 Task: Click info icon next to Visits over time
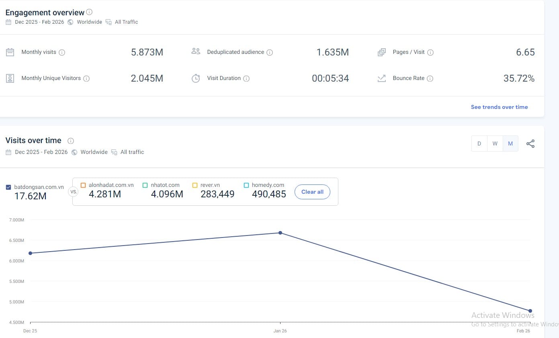coord(71,141)
